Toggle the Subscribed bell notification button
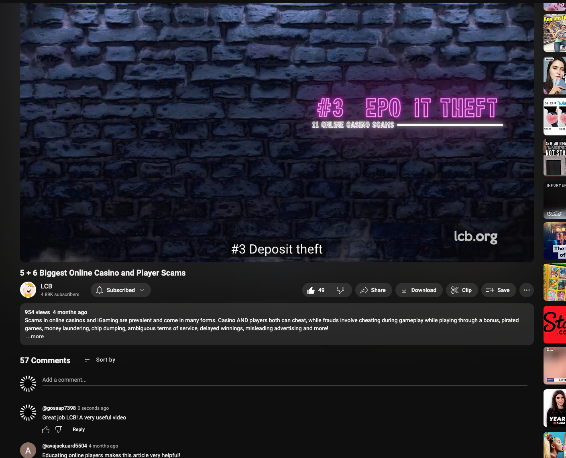This screenshot has height=458, width=566. point(100,290)
